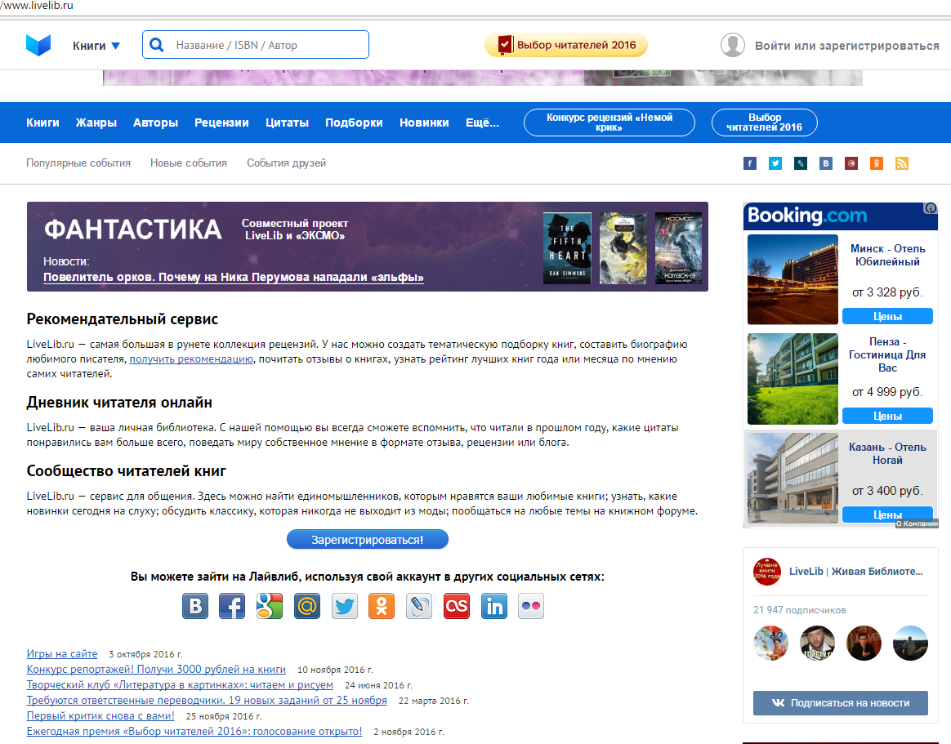Click Подписаться на новости VK button
The height and width of the screenshot is (744, 951).
tap(841, 703)
